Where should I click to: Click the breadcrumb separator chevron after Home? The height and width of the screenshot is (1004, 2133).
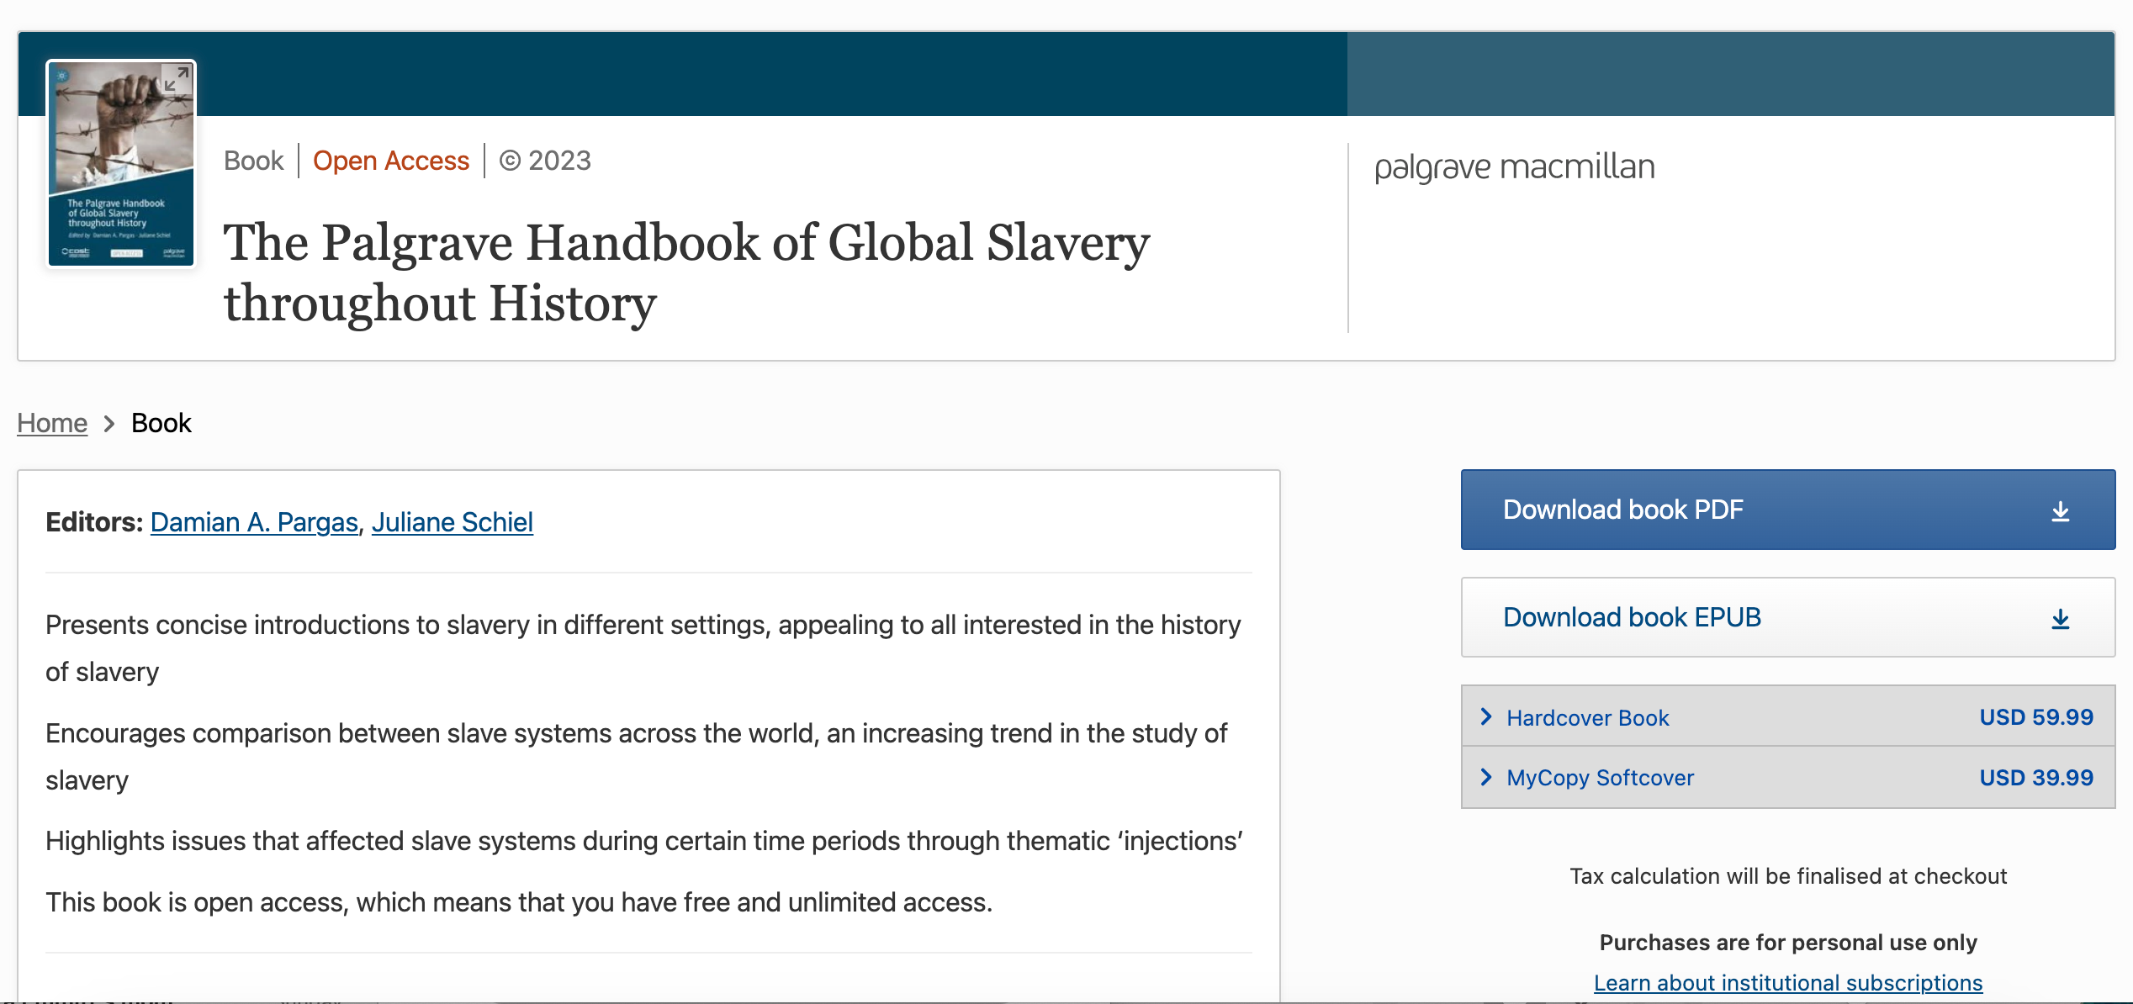109,424
